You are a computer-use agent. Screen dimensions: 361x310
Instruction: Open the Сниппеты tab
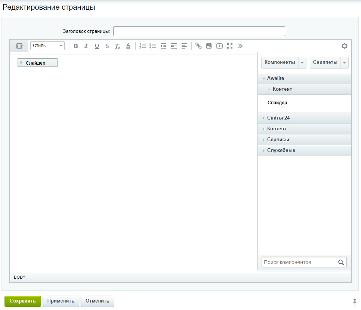coord(325,62)
